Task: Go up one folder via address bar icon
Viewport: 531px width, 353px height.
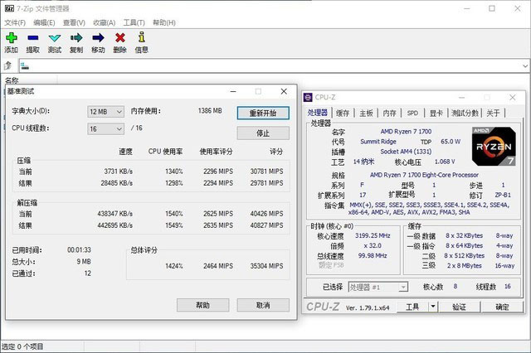Action: pyautogui.click(x=8, y=65)
